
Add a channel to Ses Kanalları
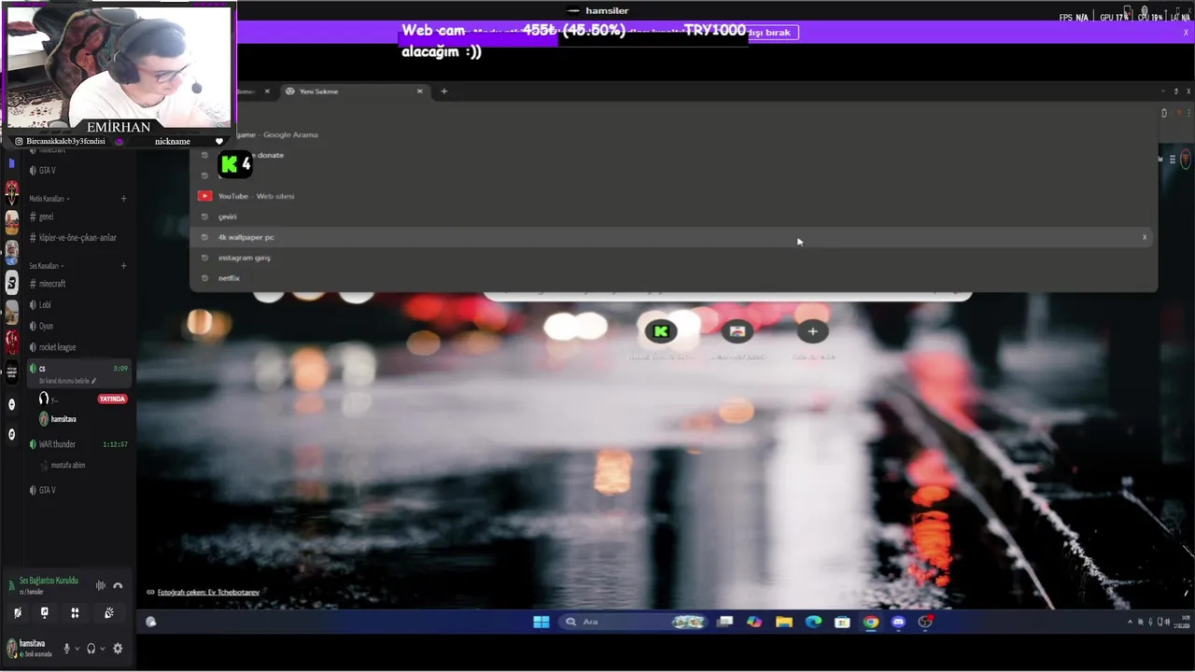[123, 266]
